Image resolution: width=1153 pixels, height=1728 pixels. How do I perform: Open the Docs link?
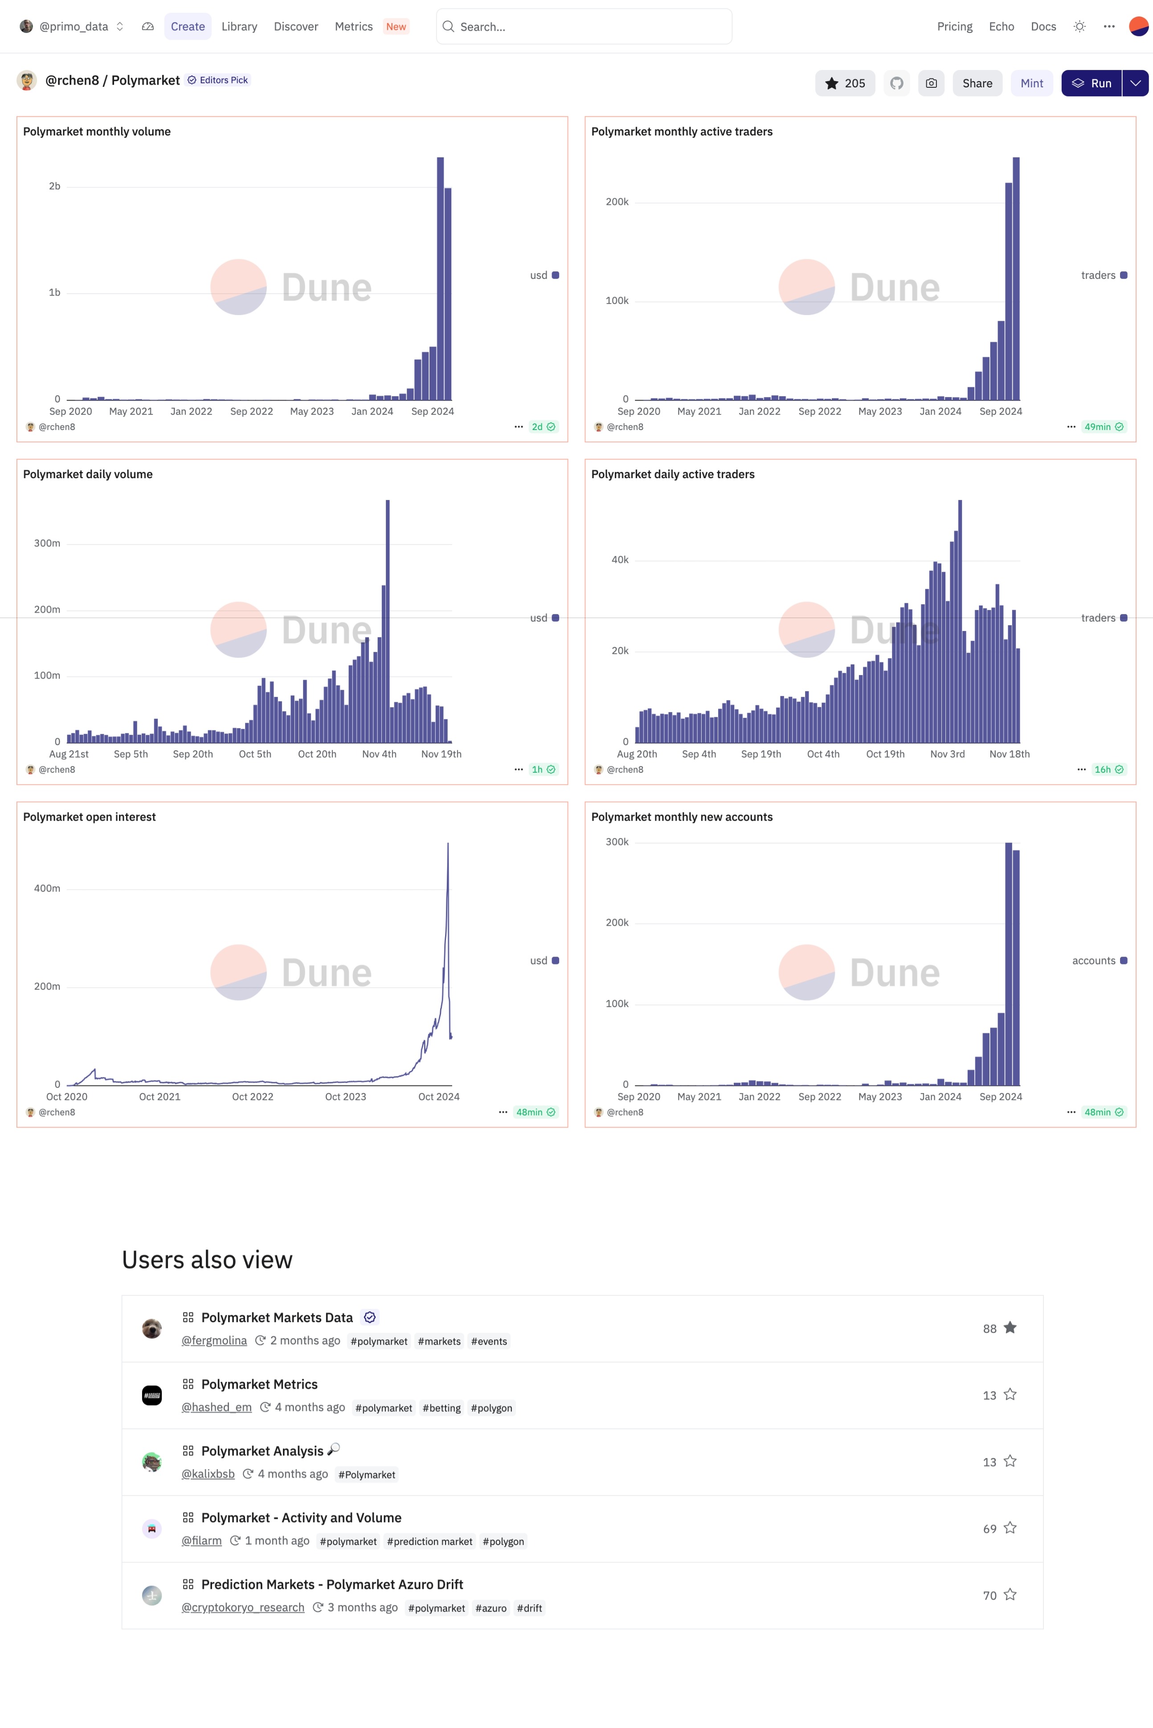tap(1043, 26)
